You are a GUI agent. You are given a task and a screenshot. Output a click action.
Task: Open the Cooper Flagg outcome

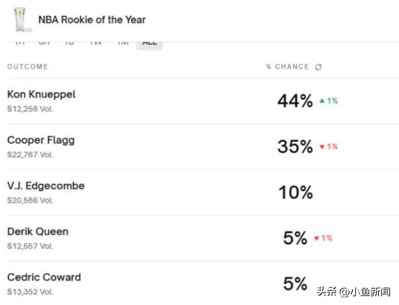(41, 140)
